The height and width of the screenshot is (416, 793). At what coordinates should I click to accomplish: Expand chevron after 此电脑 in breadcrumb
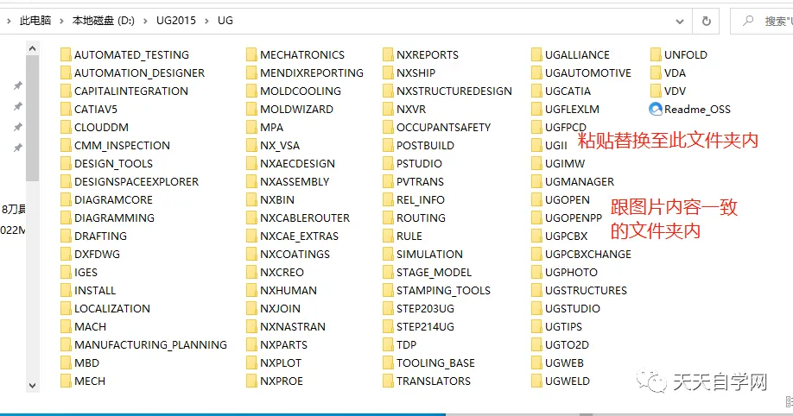61,21
